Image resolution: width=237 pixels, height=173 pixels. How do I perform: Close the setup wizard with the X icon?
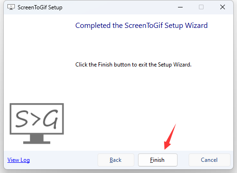[x=223, y=7]
